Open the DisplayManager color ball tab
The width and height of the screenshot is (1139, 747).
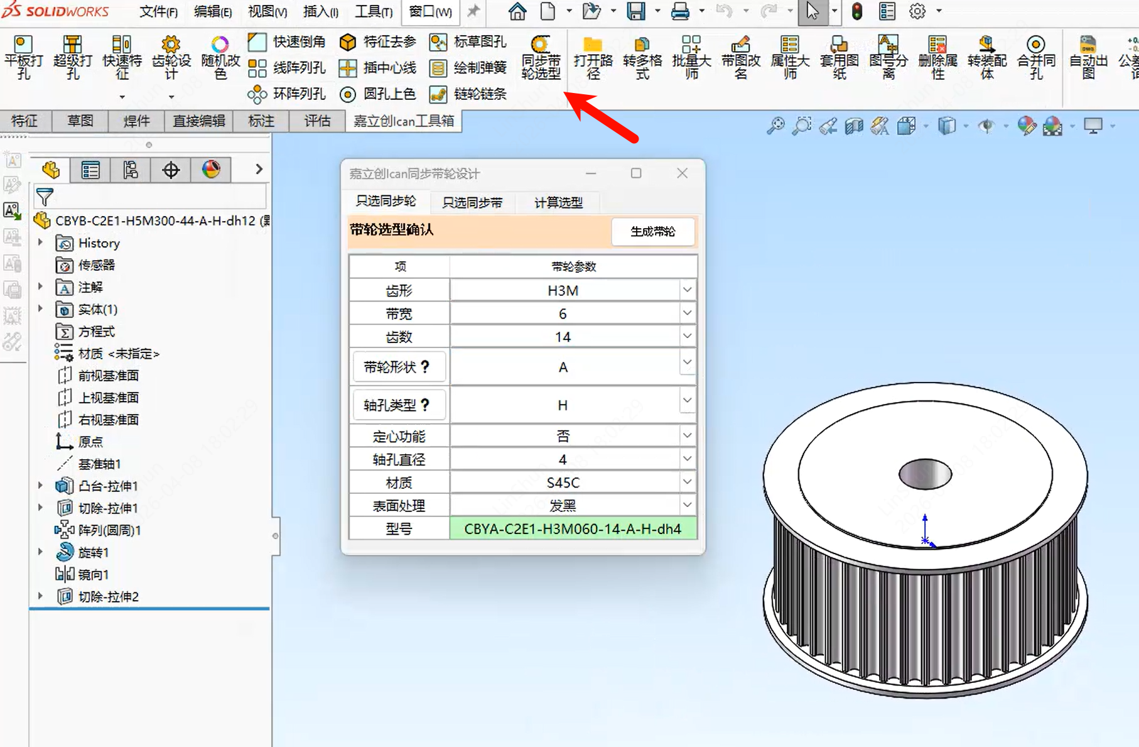[211, 170]
